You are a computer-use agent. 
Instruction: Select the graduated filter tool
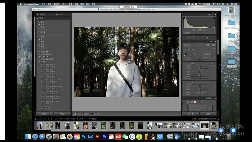pyautogui.click(x=198, y=38)
